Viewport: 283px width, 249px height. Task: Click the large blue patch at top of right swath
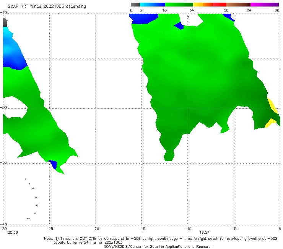[143, 18]
